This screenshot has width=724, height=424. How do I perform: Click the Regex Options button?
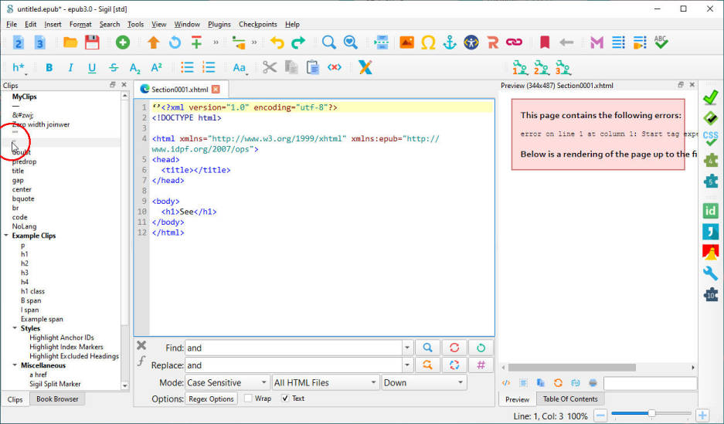coord(211,399)
